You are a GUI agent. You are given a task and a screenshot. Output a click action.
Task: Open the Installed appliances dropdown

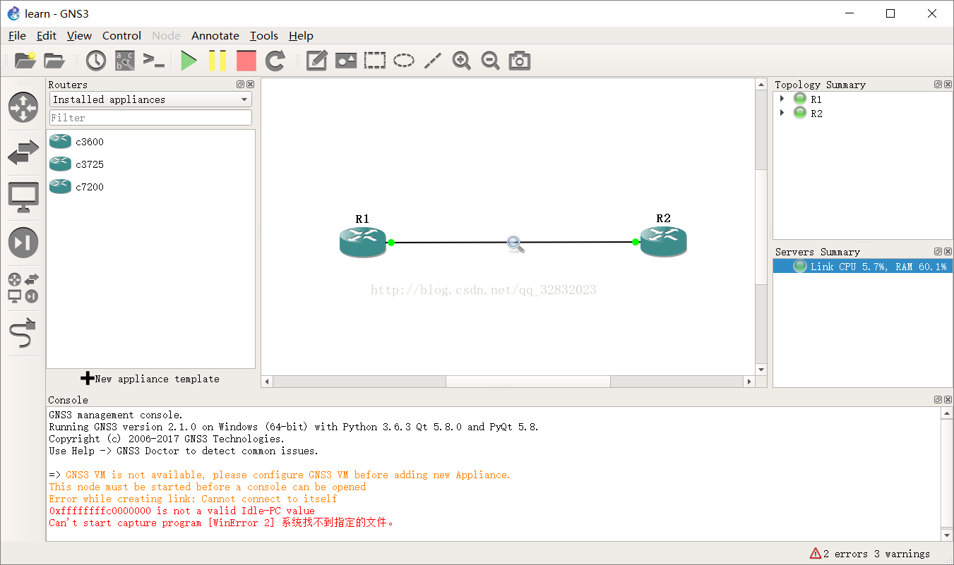pos(150,99)
